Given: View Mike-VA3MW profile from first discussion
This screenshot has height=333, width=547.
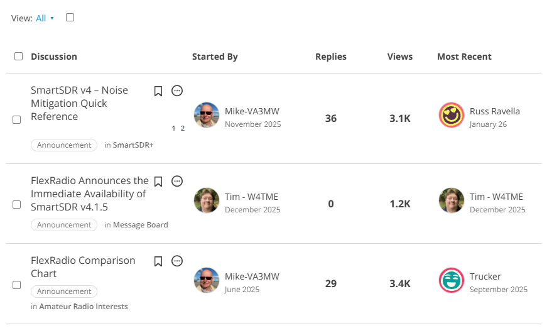Looking at the screenshot, I should (x=252, y=111).
